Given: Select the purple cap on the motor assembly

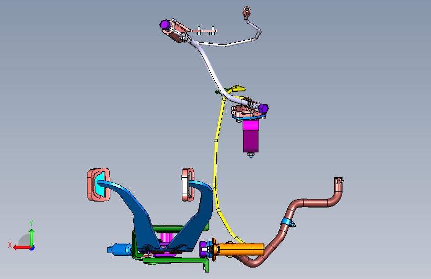Looking at the screenshot, I should 263,108.
